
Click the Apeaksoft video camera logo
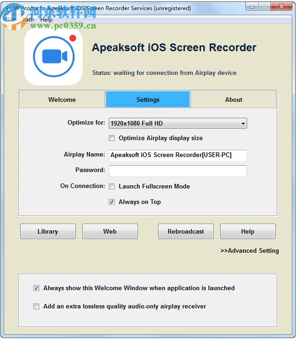[54, 56]
